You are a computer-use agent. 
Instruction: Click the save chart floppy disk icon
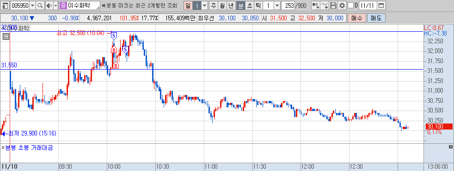(x=333, y=6)
